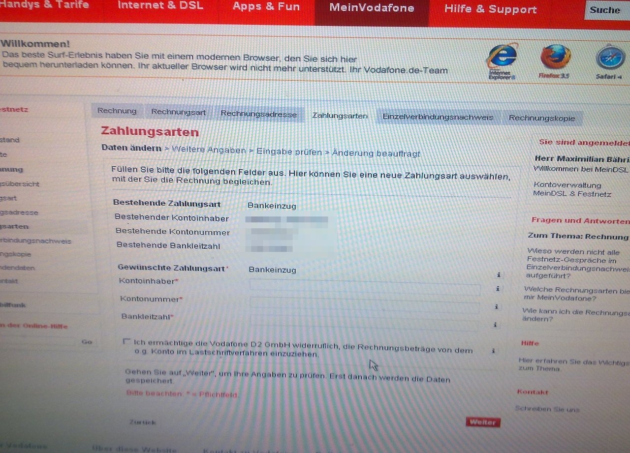
Task: Click the Daten ändern breadcrumb step
Action: coord(131,148)
